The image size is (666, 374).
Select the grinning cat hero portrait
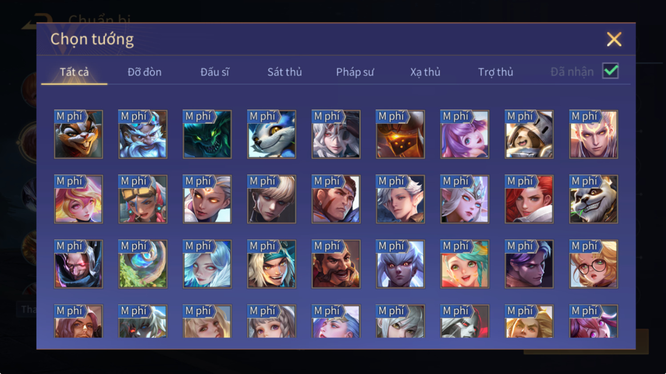[x=78, y=134]
